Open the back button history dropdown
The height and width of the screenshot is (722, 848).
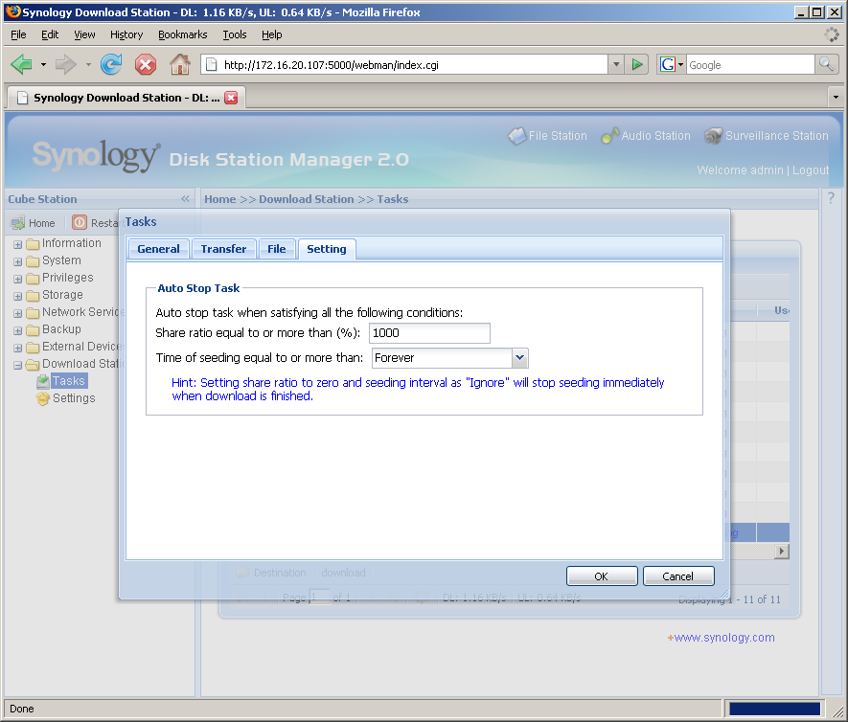pos(43,65)
